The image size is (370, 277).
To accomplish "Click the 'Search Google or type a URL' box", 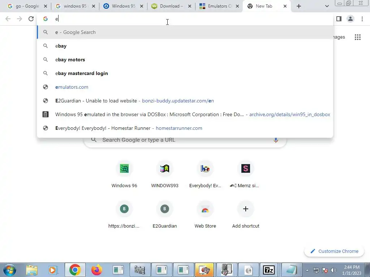I will point(185,140).
